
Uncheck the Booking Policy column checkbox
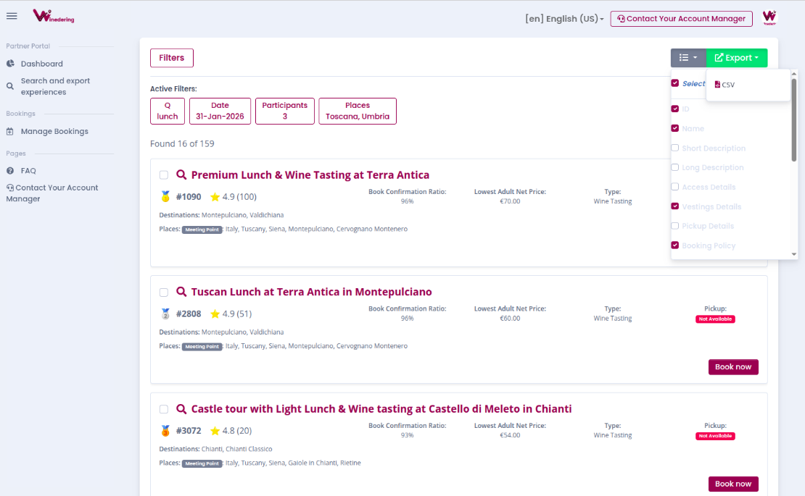675,245
